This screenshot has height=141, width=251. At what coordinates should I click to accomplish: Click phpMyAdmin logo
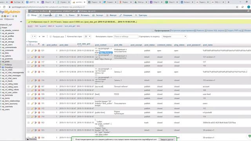coord(10,12)
